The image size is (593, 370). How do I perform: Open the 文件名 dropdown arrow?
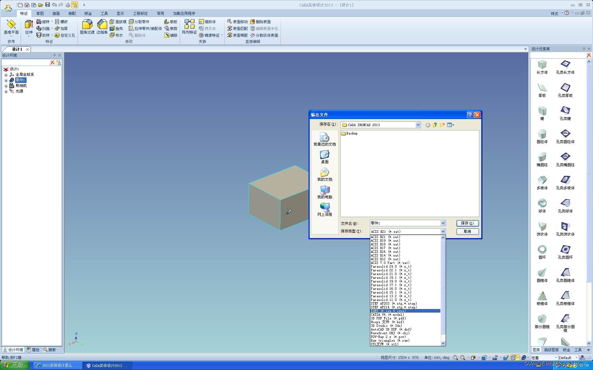(443, 223)
